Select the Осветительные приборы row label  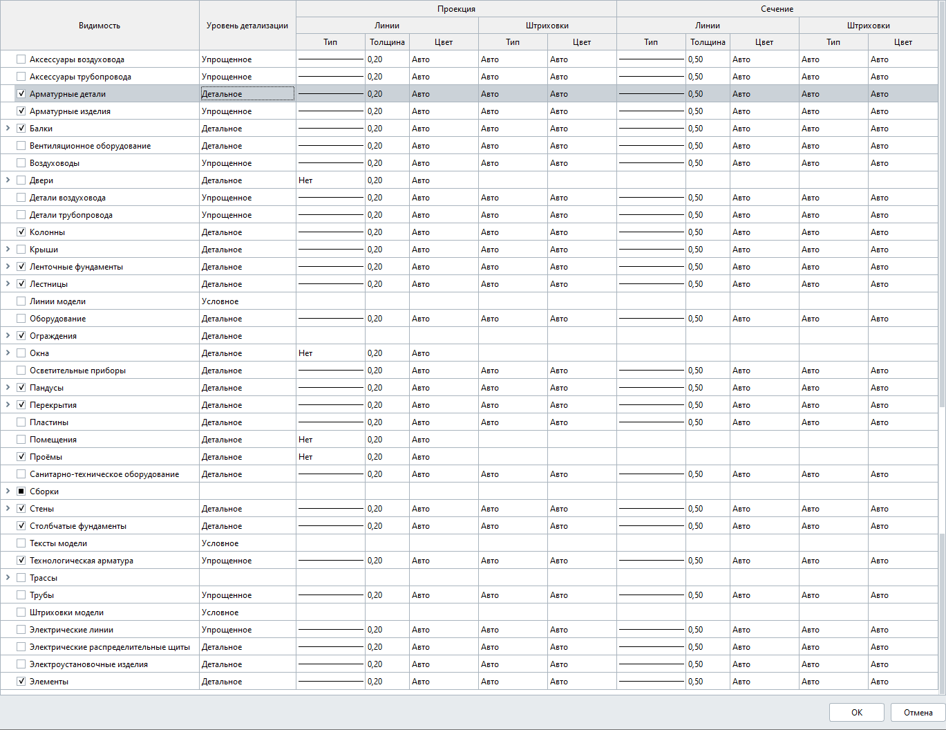tap(77, 371)
